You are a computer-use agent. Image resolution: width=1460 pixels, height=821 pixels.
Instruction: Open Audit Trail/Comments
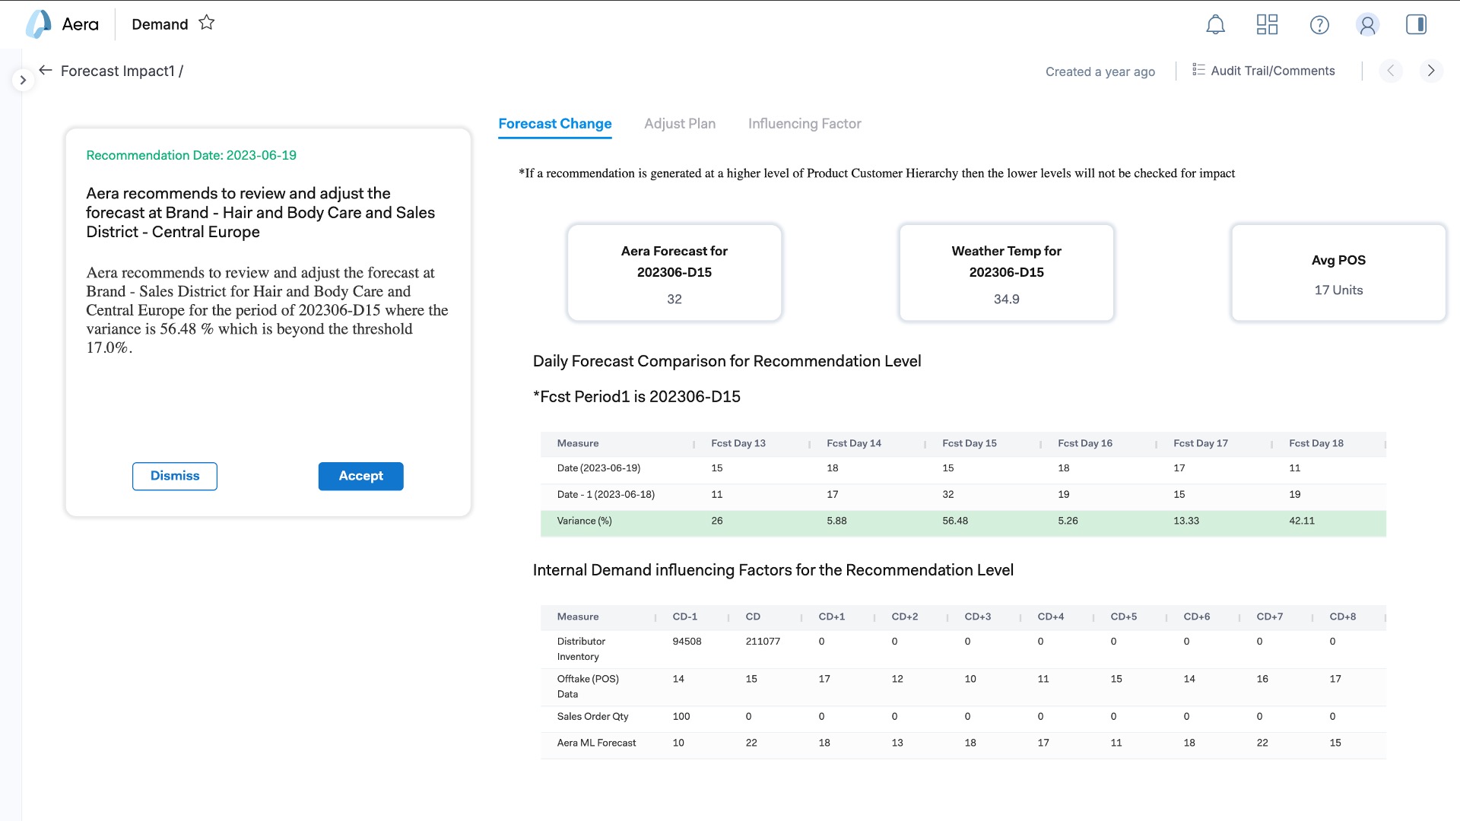point(1263,71)
